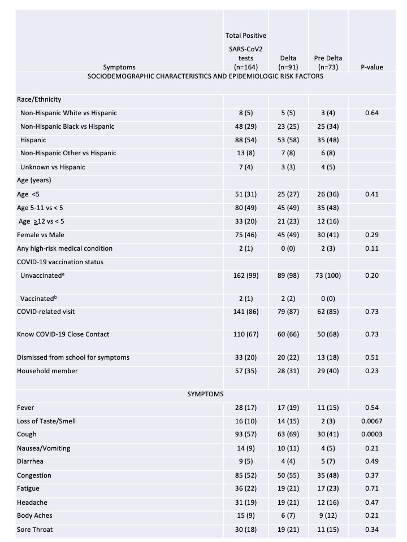Select the P-value column header

click(372, 67)
